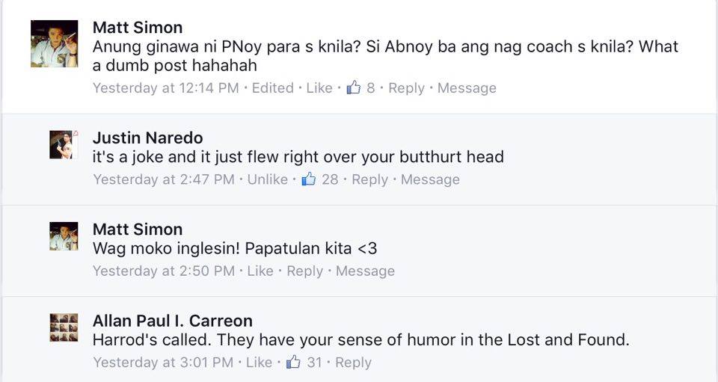Open Justin Naredo's profile picture

click(x=64, y=144)
